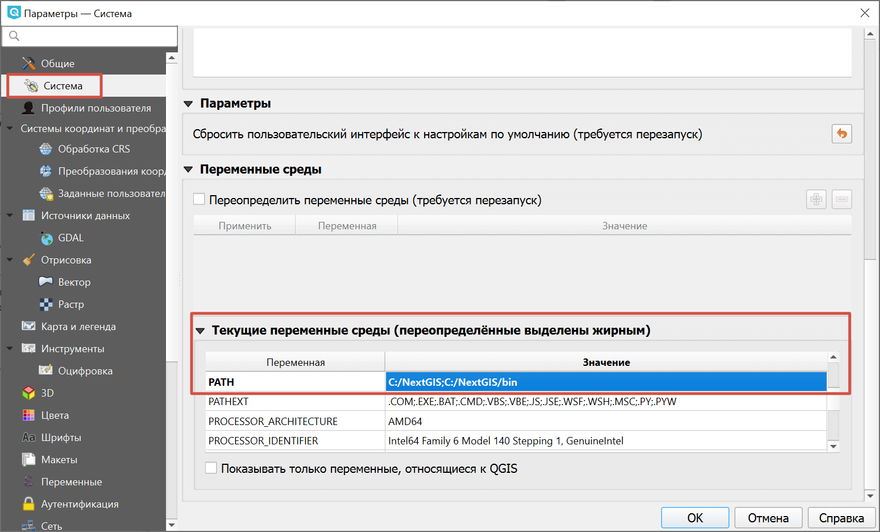Viewport: 880px width, 532px height.
Task: Collapse the Параметры section
Action: click(x=188, y=104)
